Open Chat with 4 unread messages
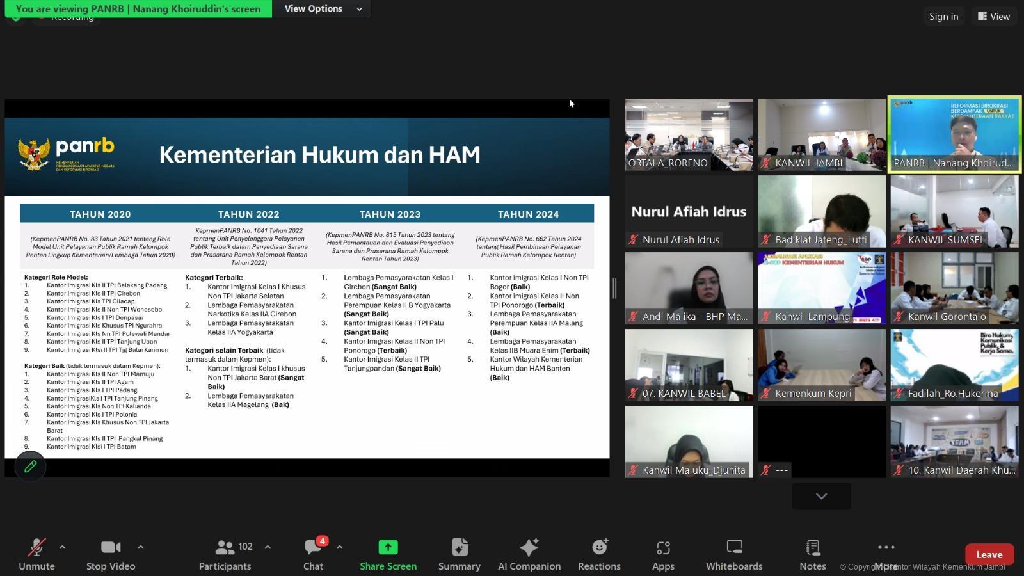Image resolution: width=1024 pixels, height=576 pixels. pos(313,554)
